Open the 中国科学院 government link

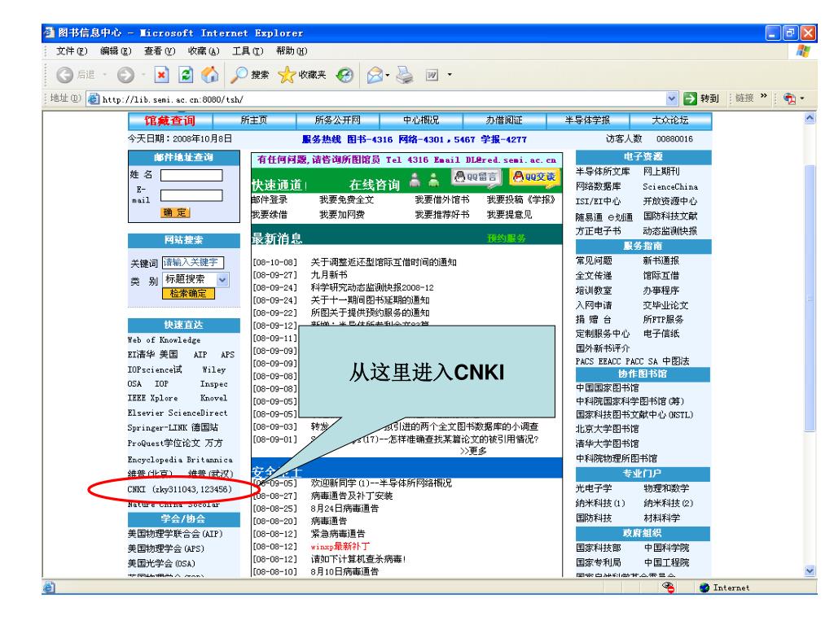pos(666,548)
